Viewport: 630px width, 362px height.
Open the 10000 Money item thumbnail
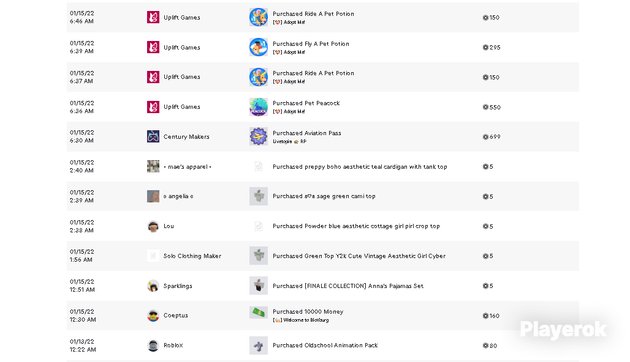coord(259,312)
